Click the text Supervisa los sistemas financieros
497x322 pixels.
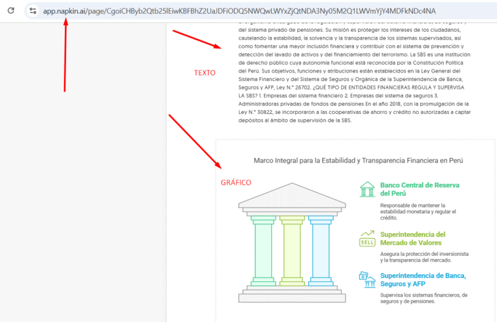point(424,298)
